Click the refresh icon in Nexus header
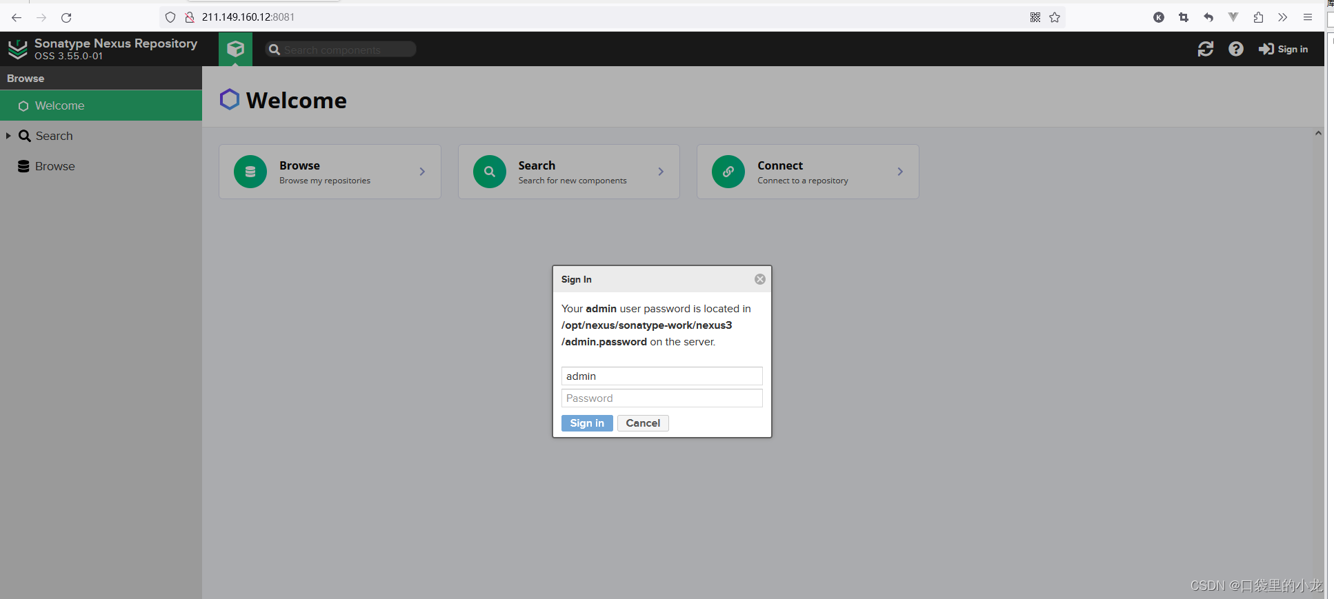The image size is (1334, 599). tap(1206, 49)
